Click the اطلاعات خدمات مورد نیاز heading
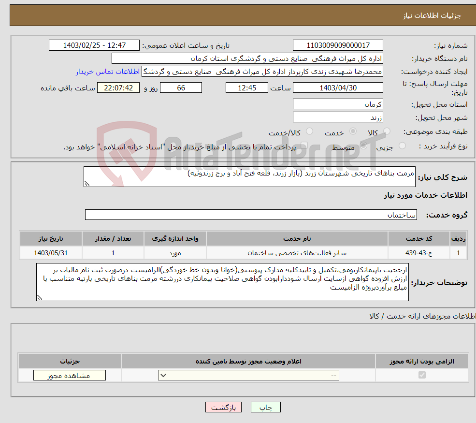 pos(426,195)
